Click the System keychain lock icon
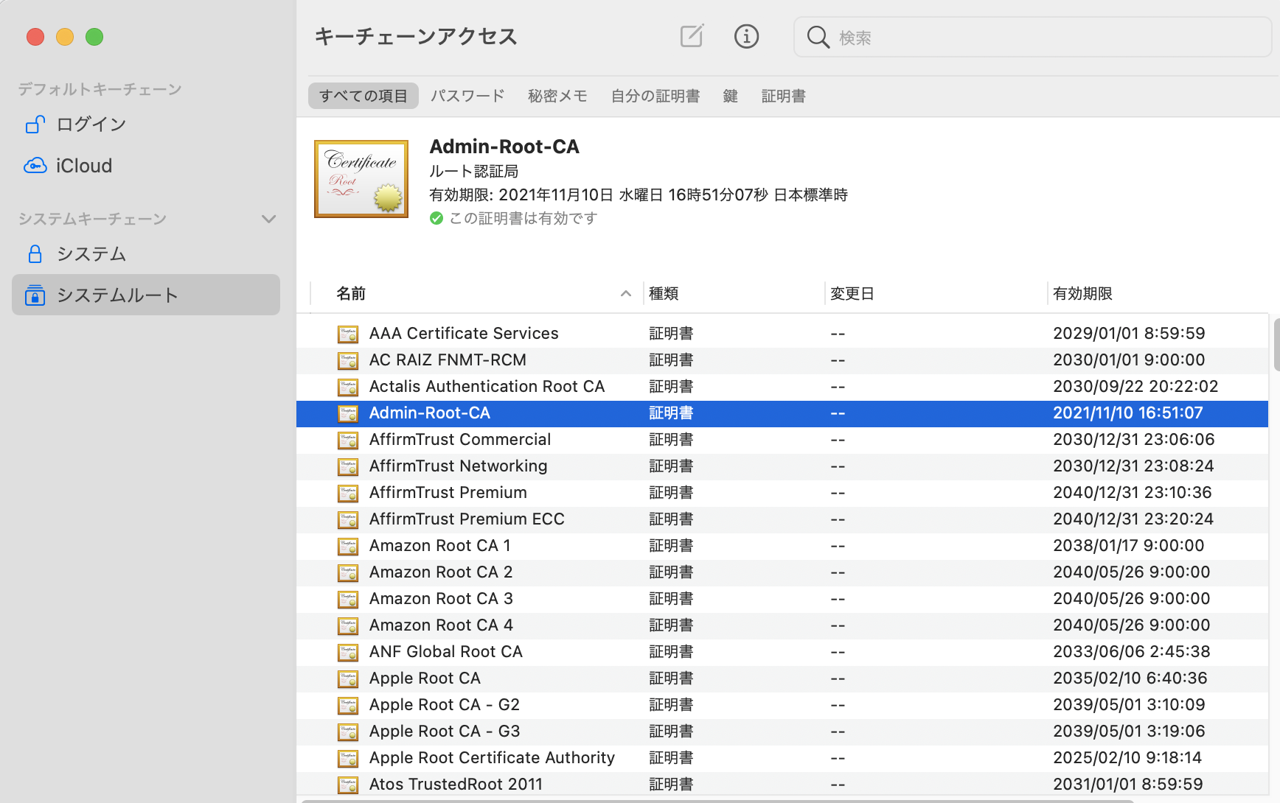Image resolution: width=1280 pixels, height=803 pixels. tap(35, 254)
